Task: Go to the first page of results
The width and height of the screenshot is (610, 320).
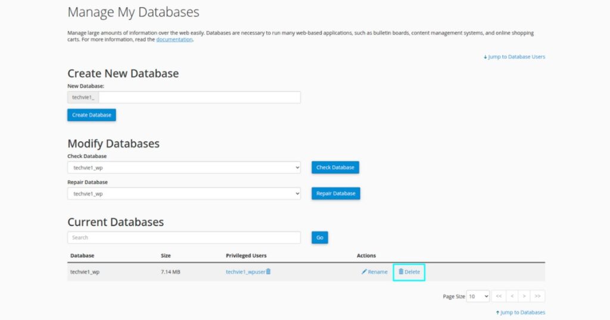Action: (499, 296)
